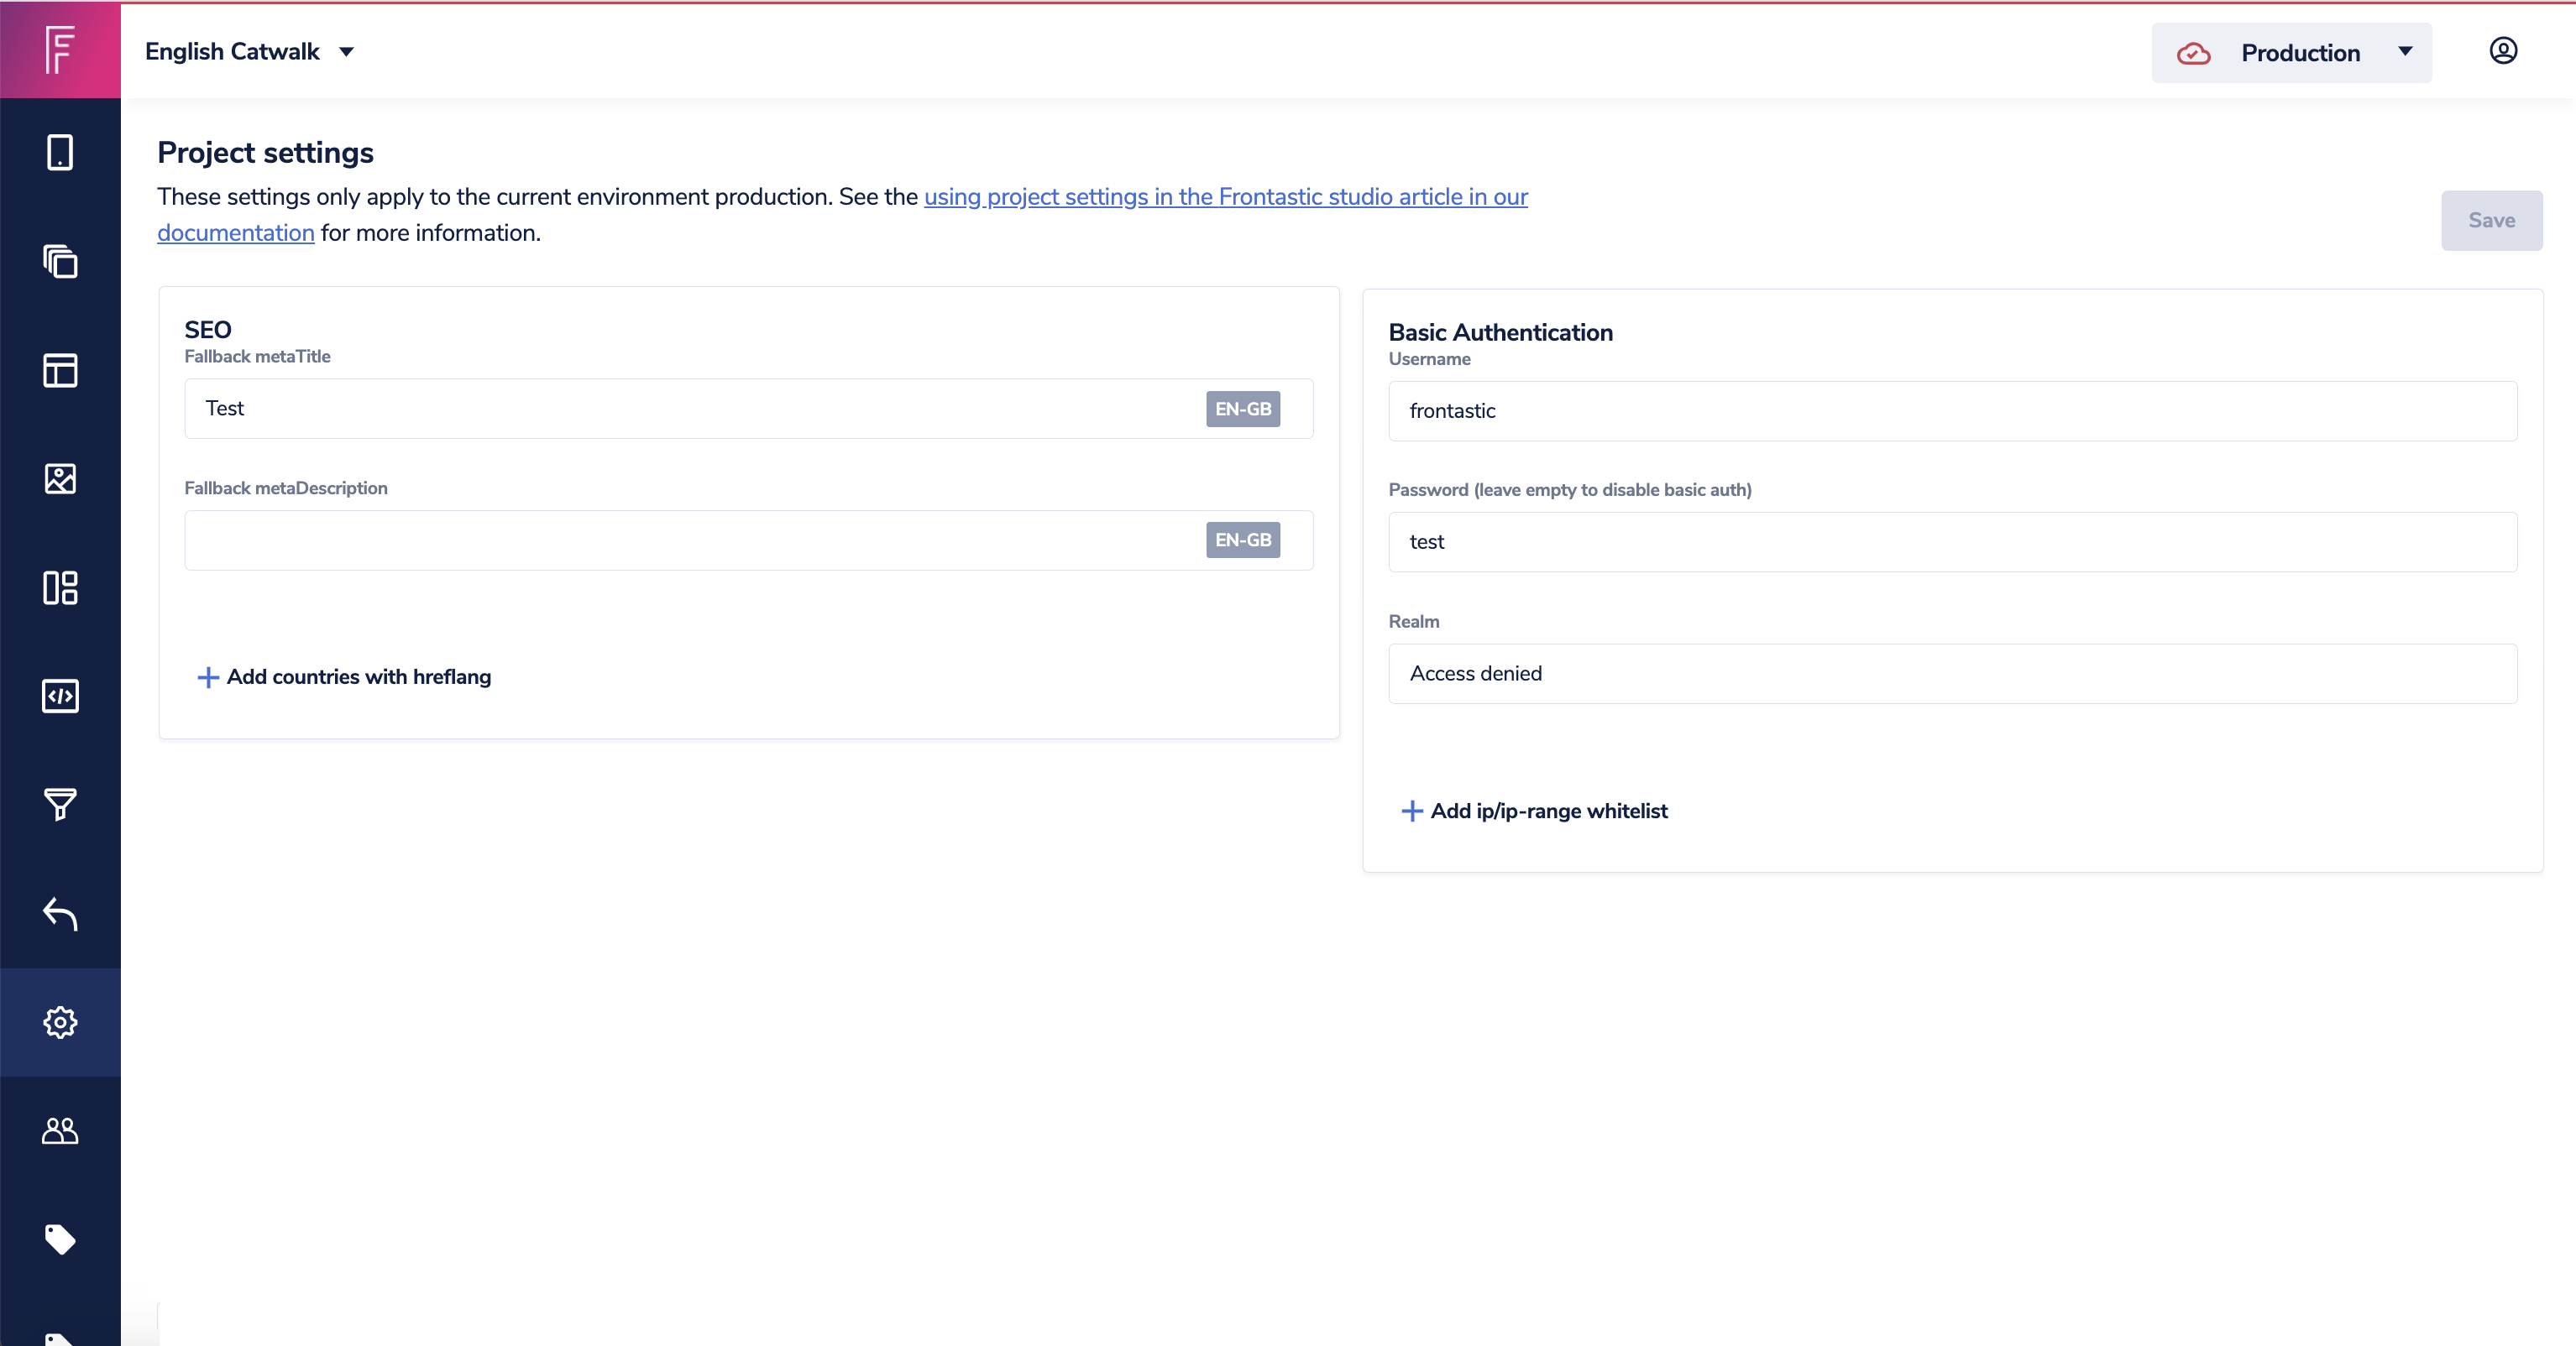Open the tag sidebar icon

(x=60, y=1239)
